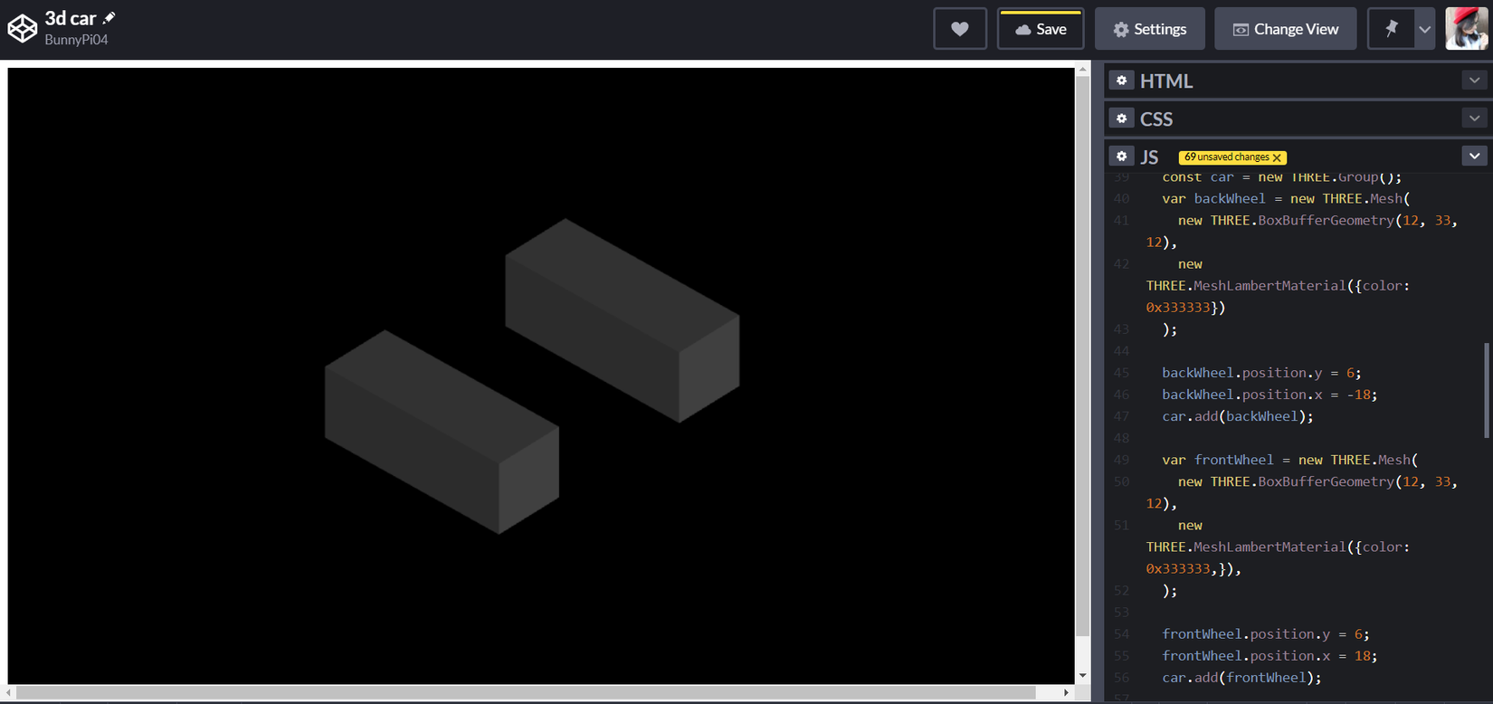Open the CodePen logo home link

click(23, 29)
